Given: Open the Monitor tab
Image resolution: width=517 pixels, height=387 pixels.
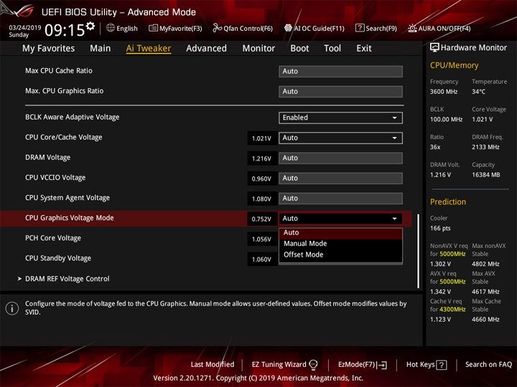Looking at the screenshot, I should [x=258, y=49].
